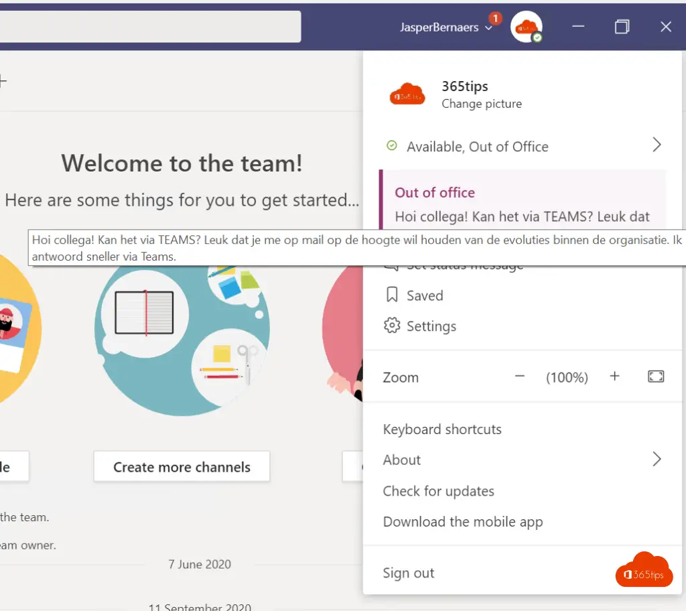Reset zoom by clicking the (100%) label
686x611 pixels.
(567, 378)
